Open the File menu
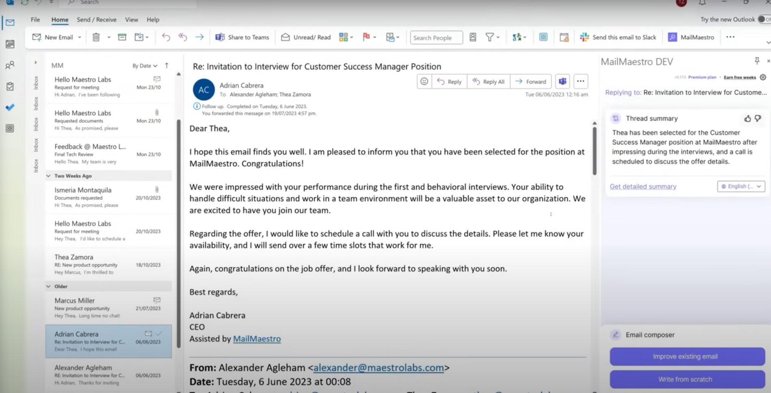771x393 pixels. click(x=35, y=20)
